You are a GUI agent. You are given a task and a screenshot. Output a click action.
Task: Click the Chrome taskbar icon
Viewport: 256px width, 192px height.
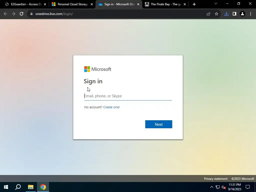(x=43, y=187)
